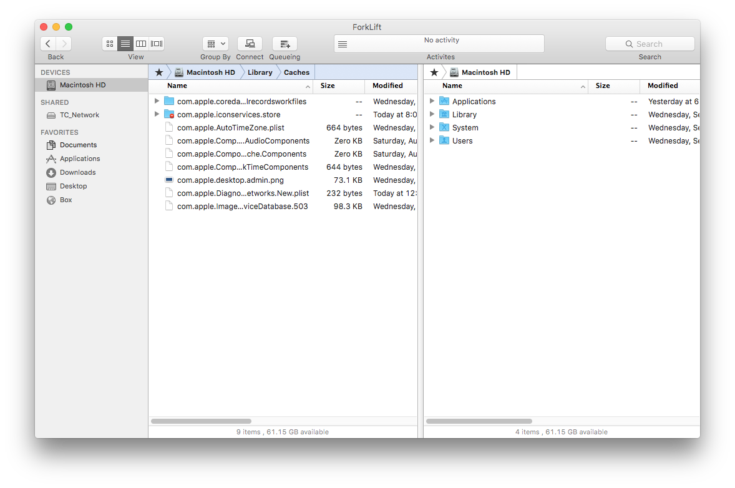The height and width of the screenshot is (488, 735).
Task: Sort right pane by Size column
Action: click(614, 85)
